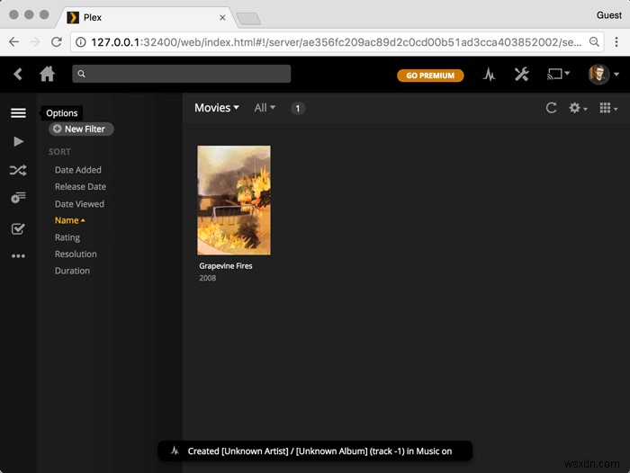Click the add to playlist icon
The height and width of the screenshot is (473, 630).
click(x=18, y=197)
